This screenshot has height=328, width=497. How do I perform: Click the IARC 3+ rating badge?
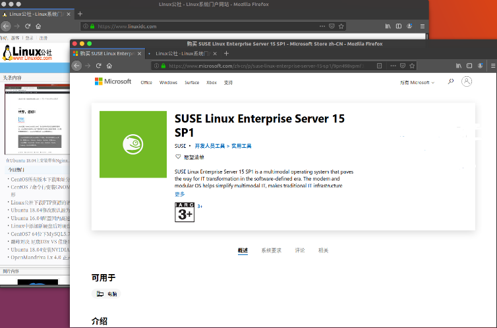(x=185, y=212)
